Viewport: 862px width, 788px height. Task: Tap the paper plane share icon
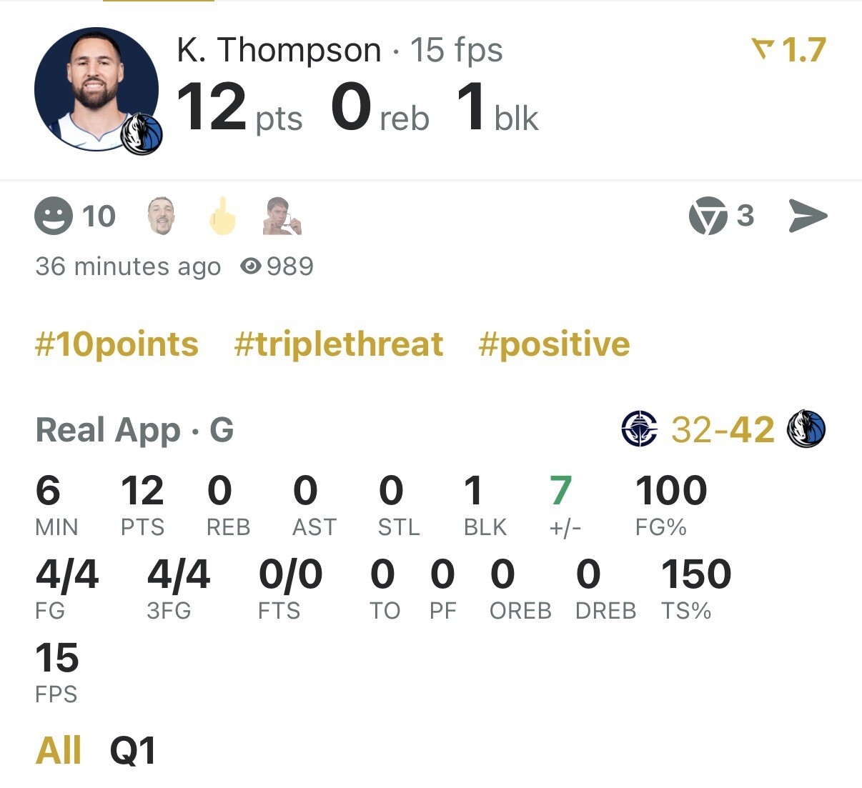808,216
